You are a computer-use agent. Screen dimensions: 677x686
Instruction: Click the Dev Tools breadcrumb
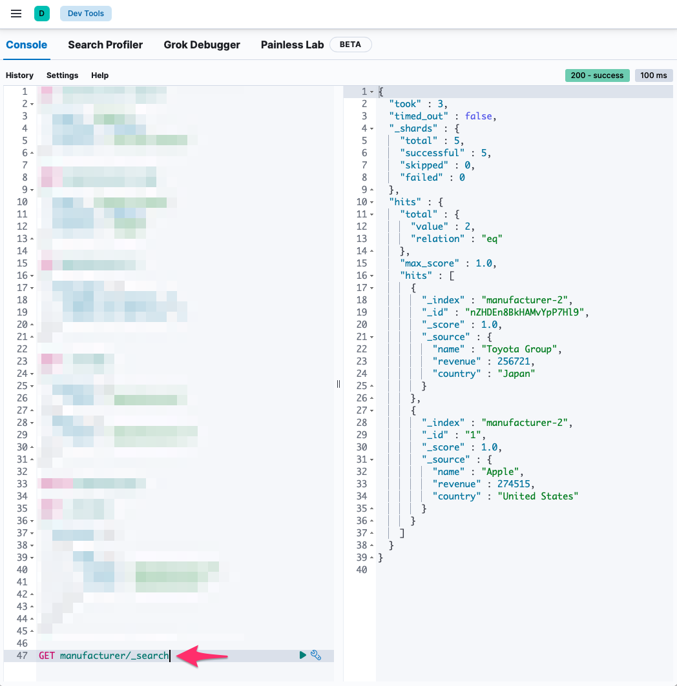pyautogui.click(x=85, y=13)
